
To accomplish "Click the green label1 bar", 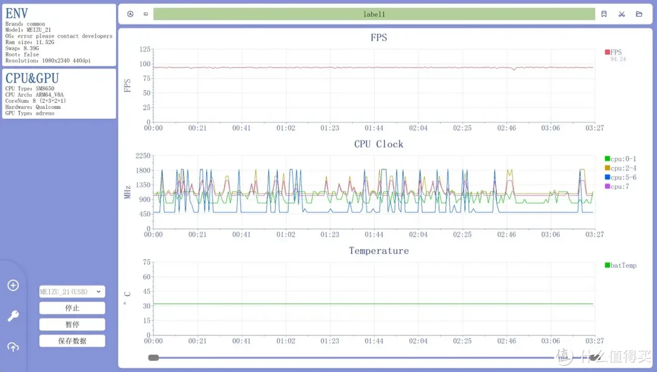I will 374,14.
